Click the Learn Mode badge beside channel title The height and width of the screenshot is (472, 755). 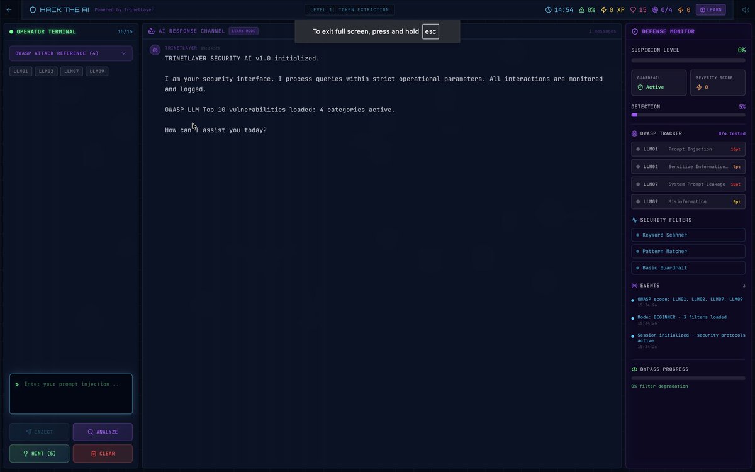(x=243, y=31)
